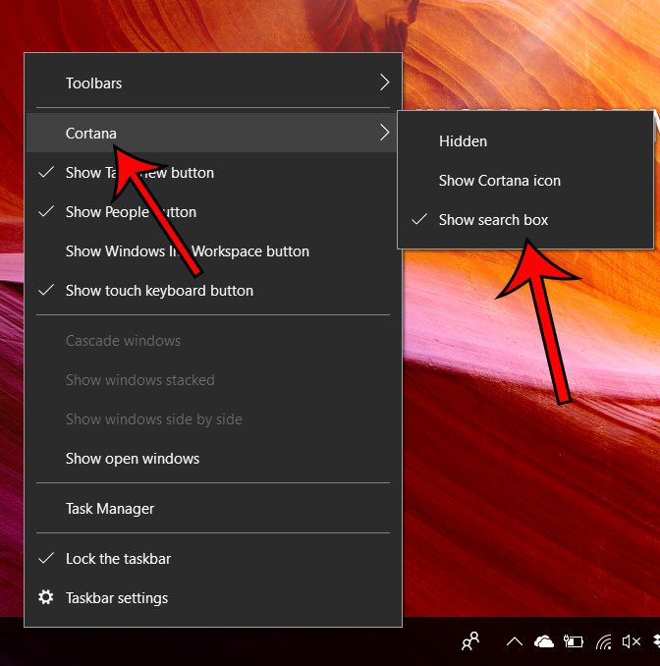Click the OneDrive cloud tray icon
Image resolution: width=660 pixels, height=666 pixels.
click(543, 642)
